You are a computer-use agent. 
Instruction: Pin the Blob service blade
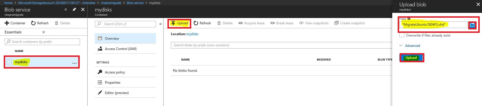pos(74,9)
